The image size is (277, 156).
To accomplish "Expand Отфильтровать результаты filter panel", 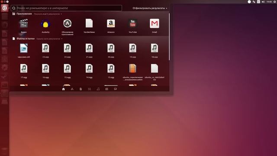I will tap(150, 8).
